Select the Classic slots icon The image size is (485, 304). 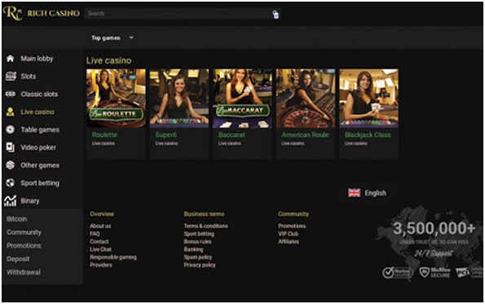click(x=11, y=94)
